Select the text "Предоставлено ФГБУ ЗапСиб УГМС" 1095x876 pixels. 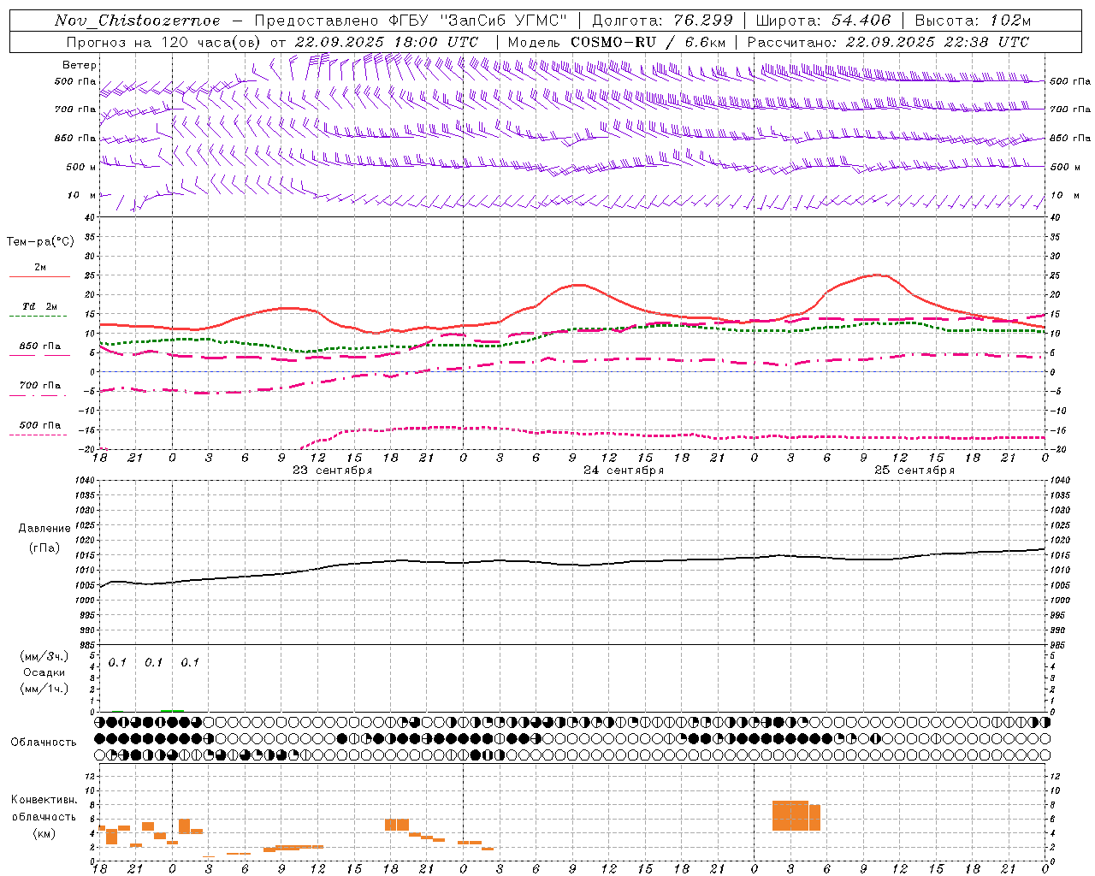(x=411, y=21)
